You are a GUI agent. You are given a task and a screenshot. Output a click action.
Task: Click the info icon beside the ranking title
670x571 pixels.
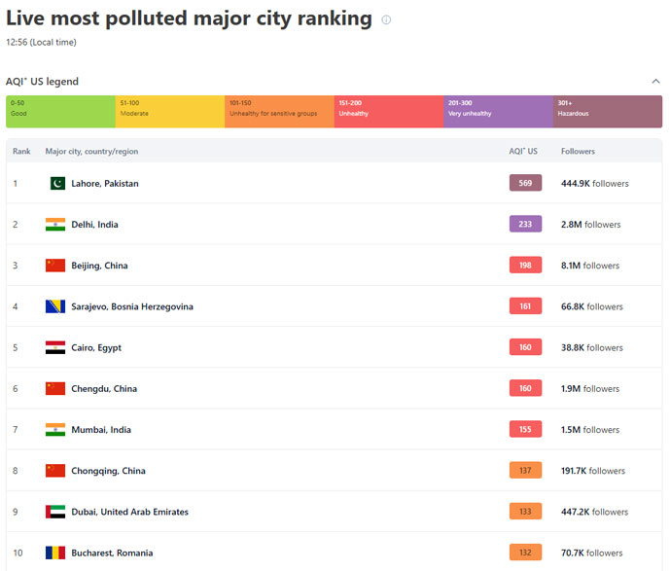[x=386, y=19]
